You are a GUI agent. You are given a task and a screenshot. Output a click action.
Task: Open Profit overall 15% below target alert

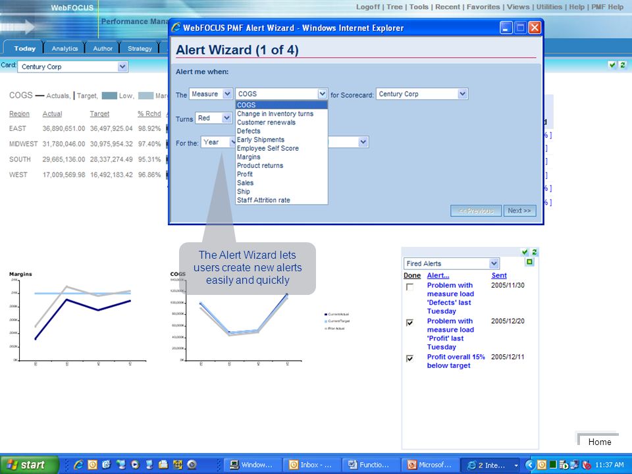coord(456,361)
